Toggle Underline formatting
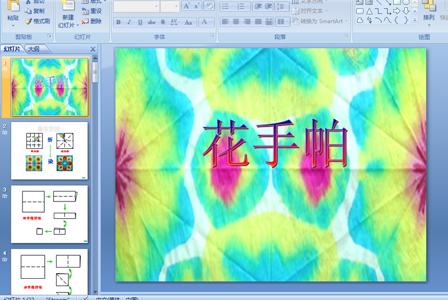The height and width of the screenshot is (300, 448). (x=140, y=22)
